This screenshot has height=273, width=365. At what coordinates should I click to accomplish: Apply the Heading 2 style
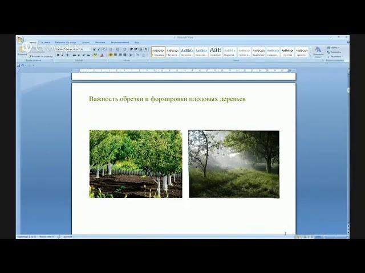201,52
